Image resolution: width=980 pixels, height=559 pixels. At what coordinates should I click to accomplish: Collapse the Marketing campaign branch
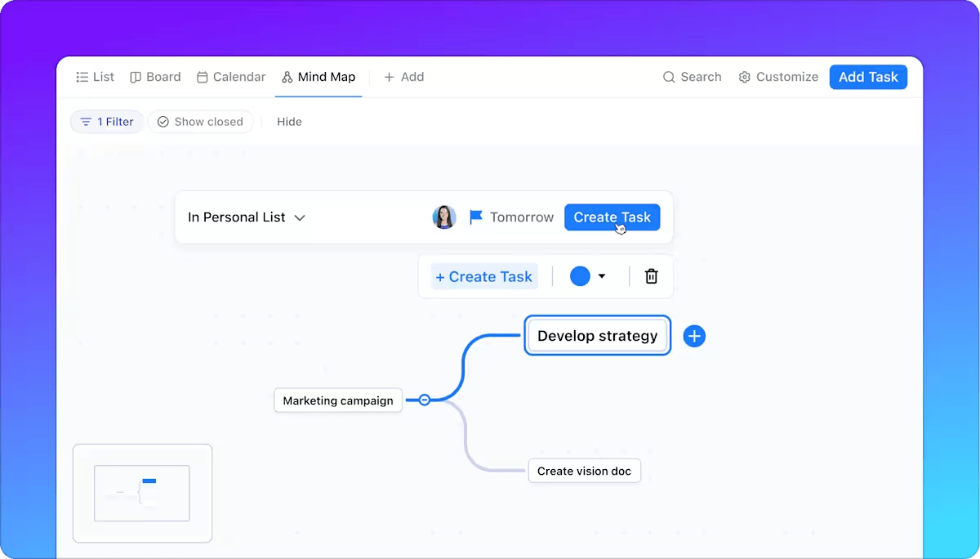click(x=424, y=400)
